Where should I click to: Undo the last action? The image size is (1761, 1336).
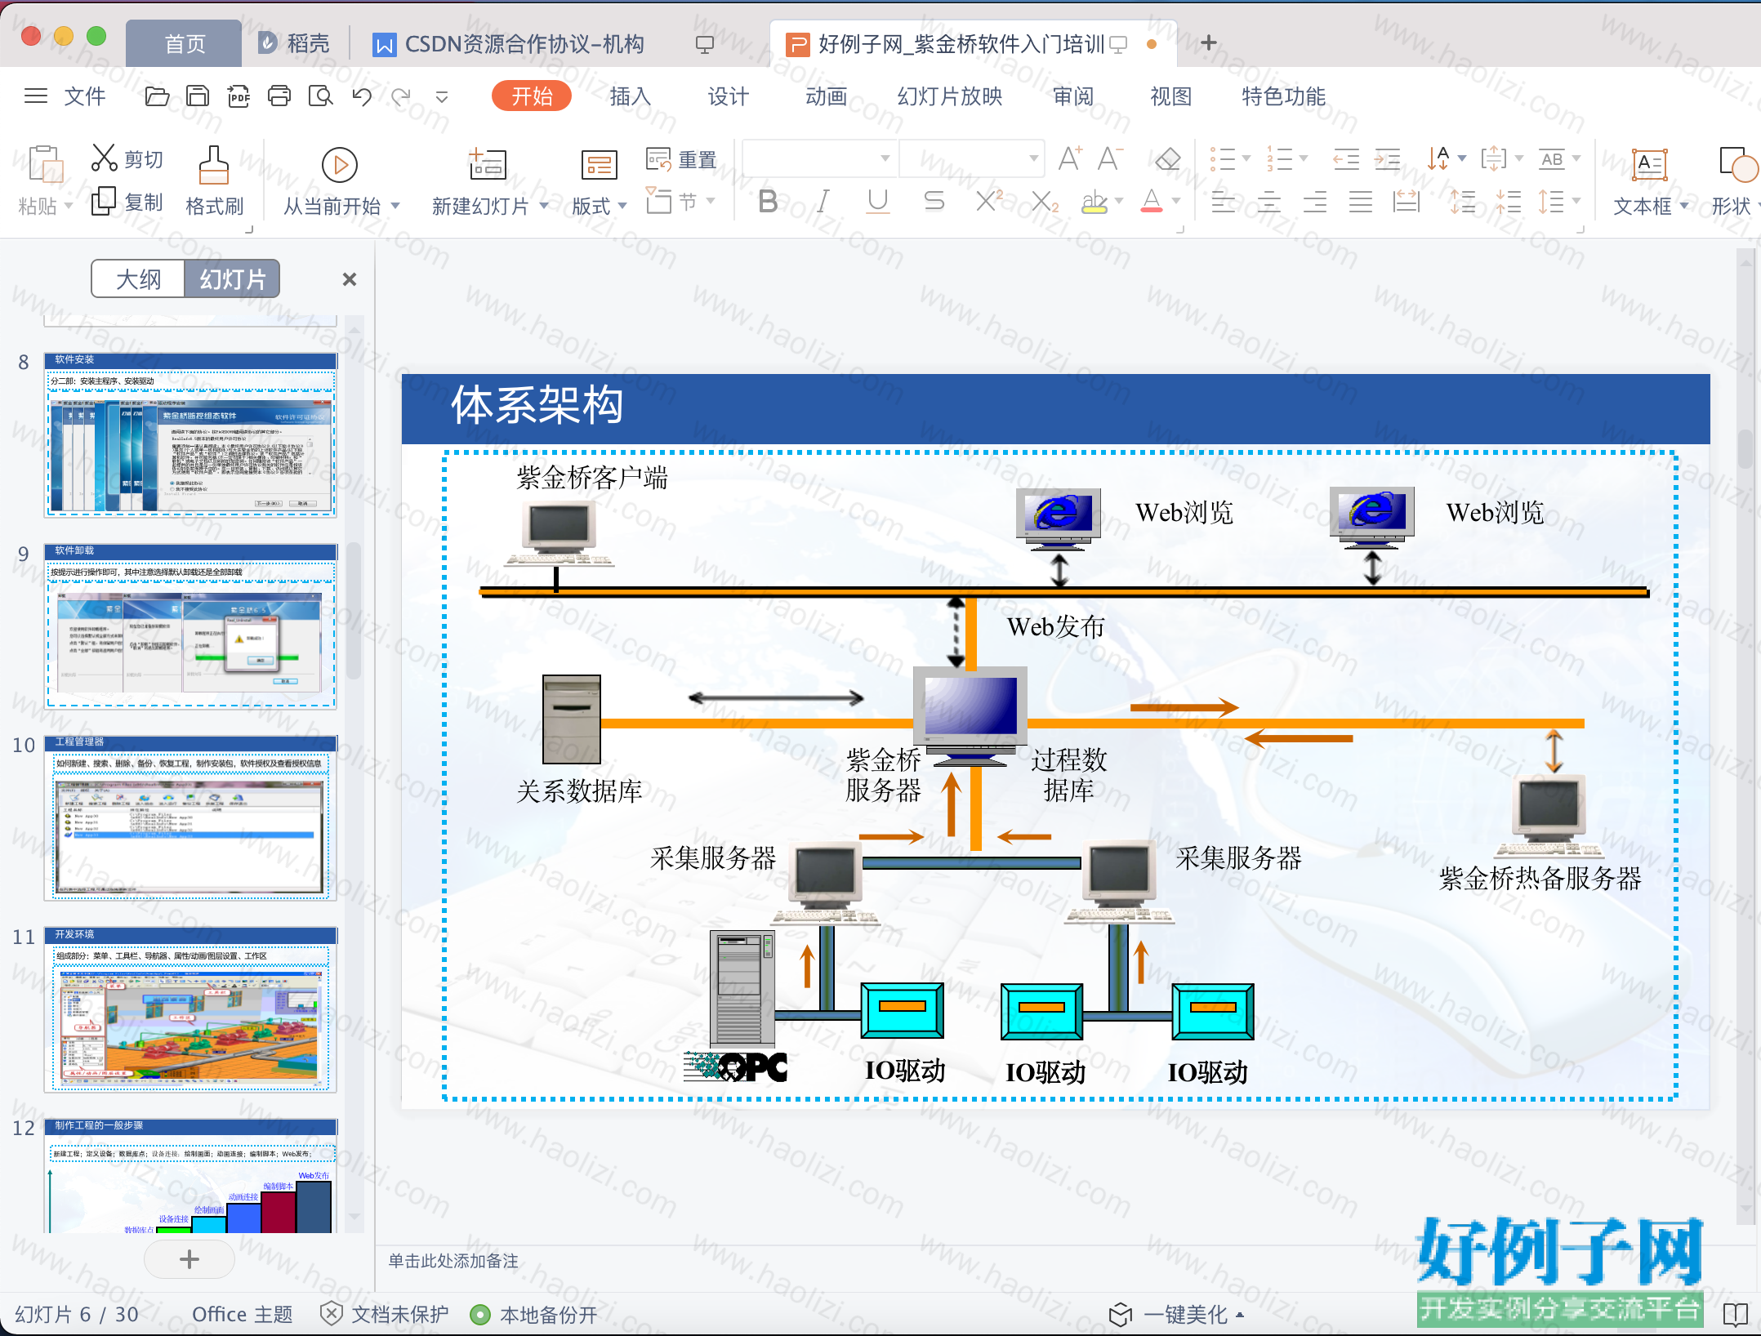(362, 96)
